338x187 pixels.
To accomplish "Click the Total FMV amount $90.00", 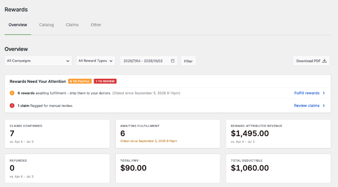I will [x=133, y=168].
